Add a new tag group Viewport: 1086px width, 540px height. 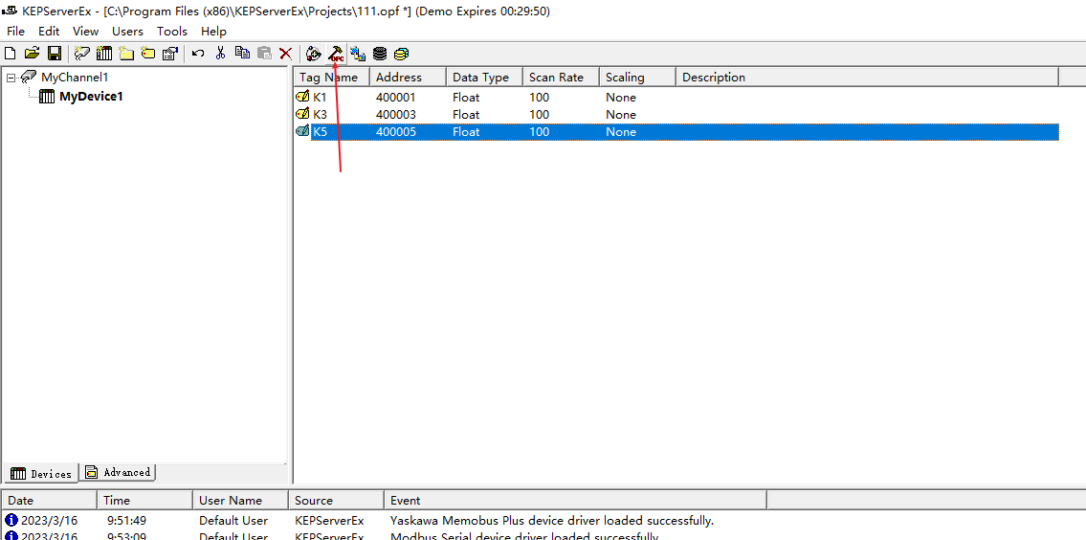point(126,54)
